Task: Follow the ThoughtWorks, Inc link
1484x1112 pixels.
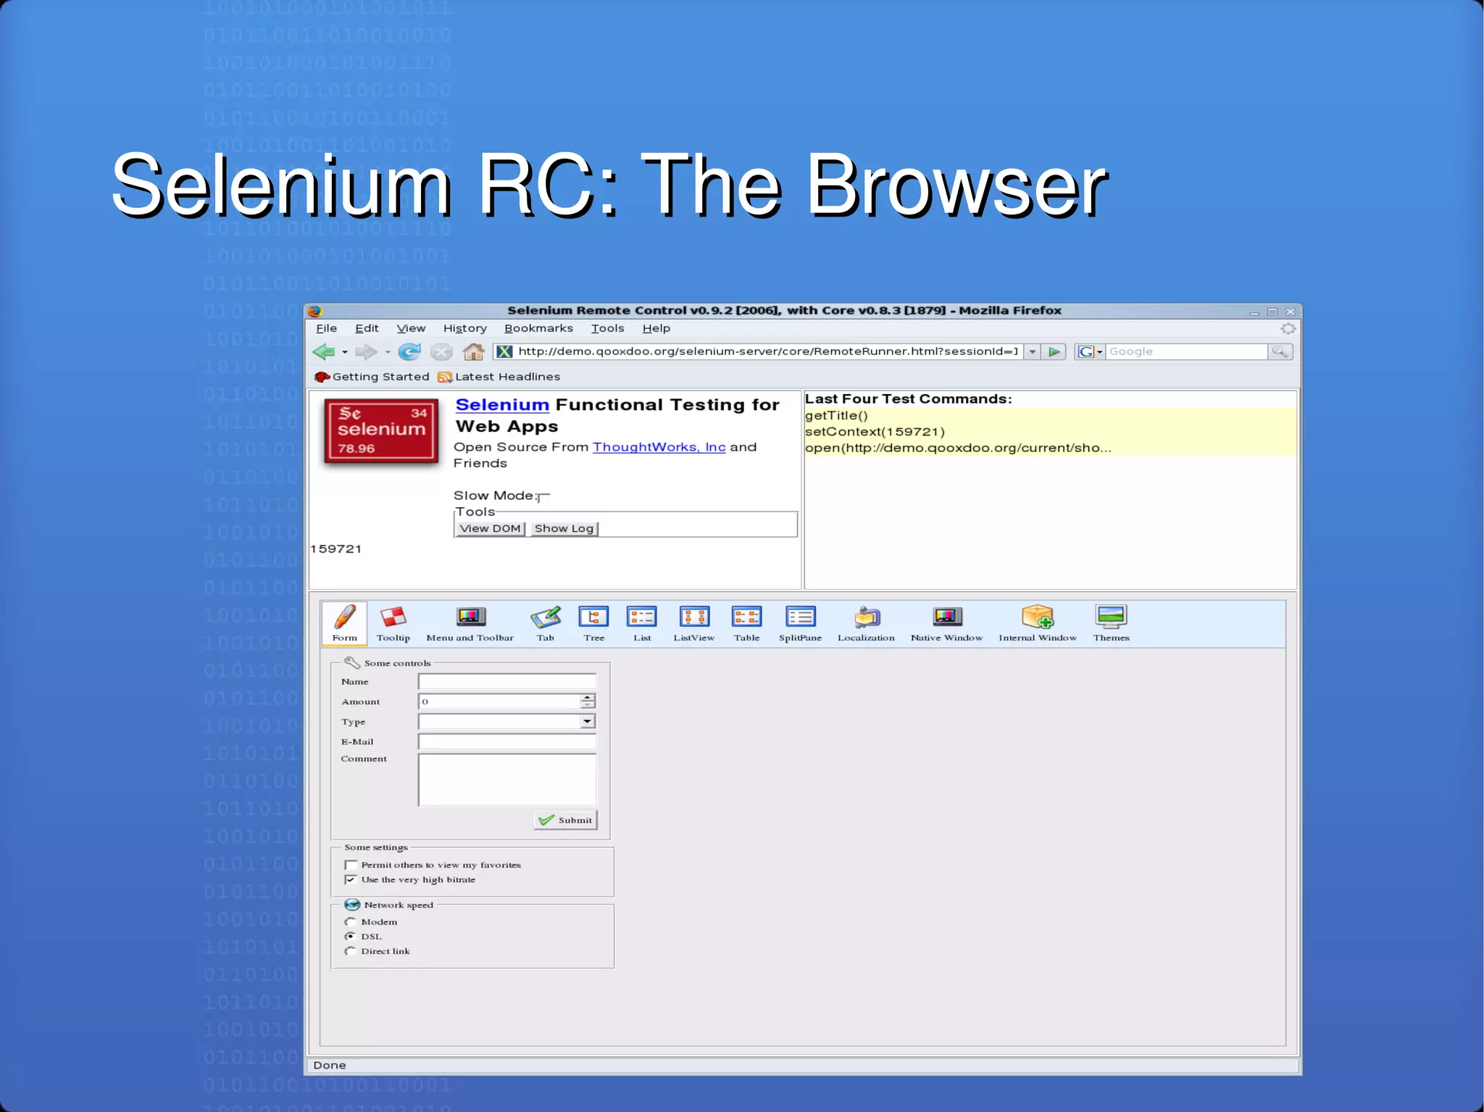Action: (659, 447)
